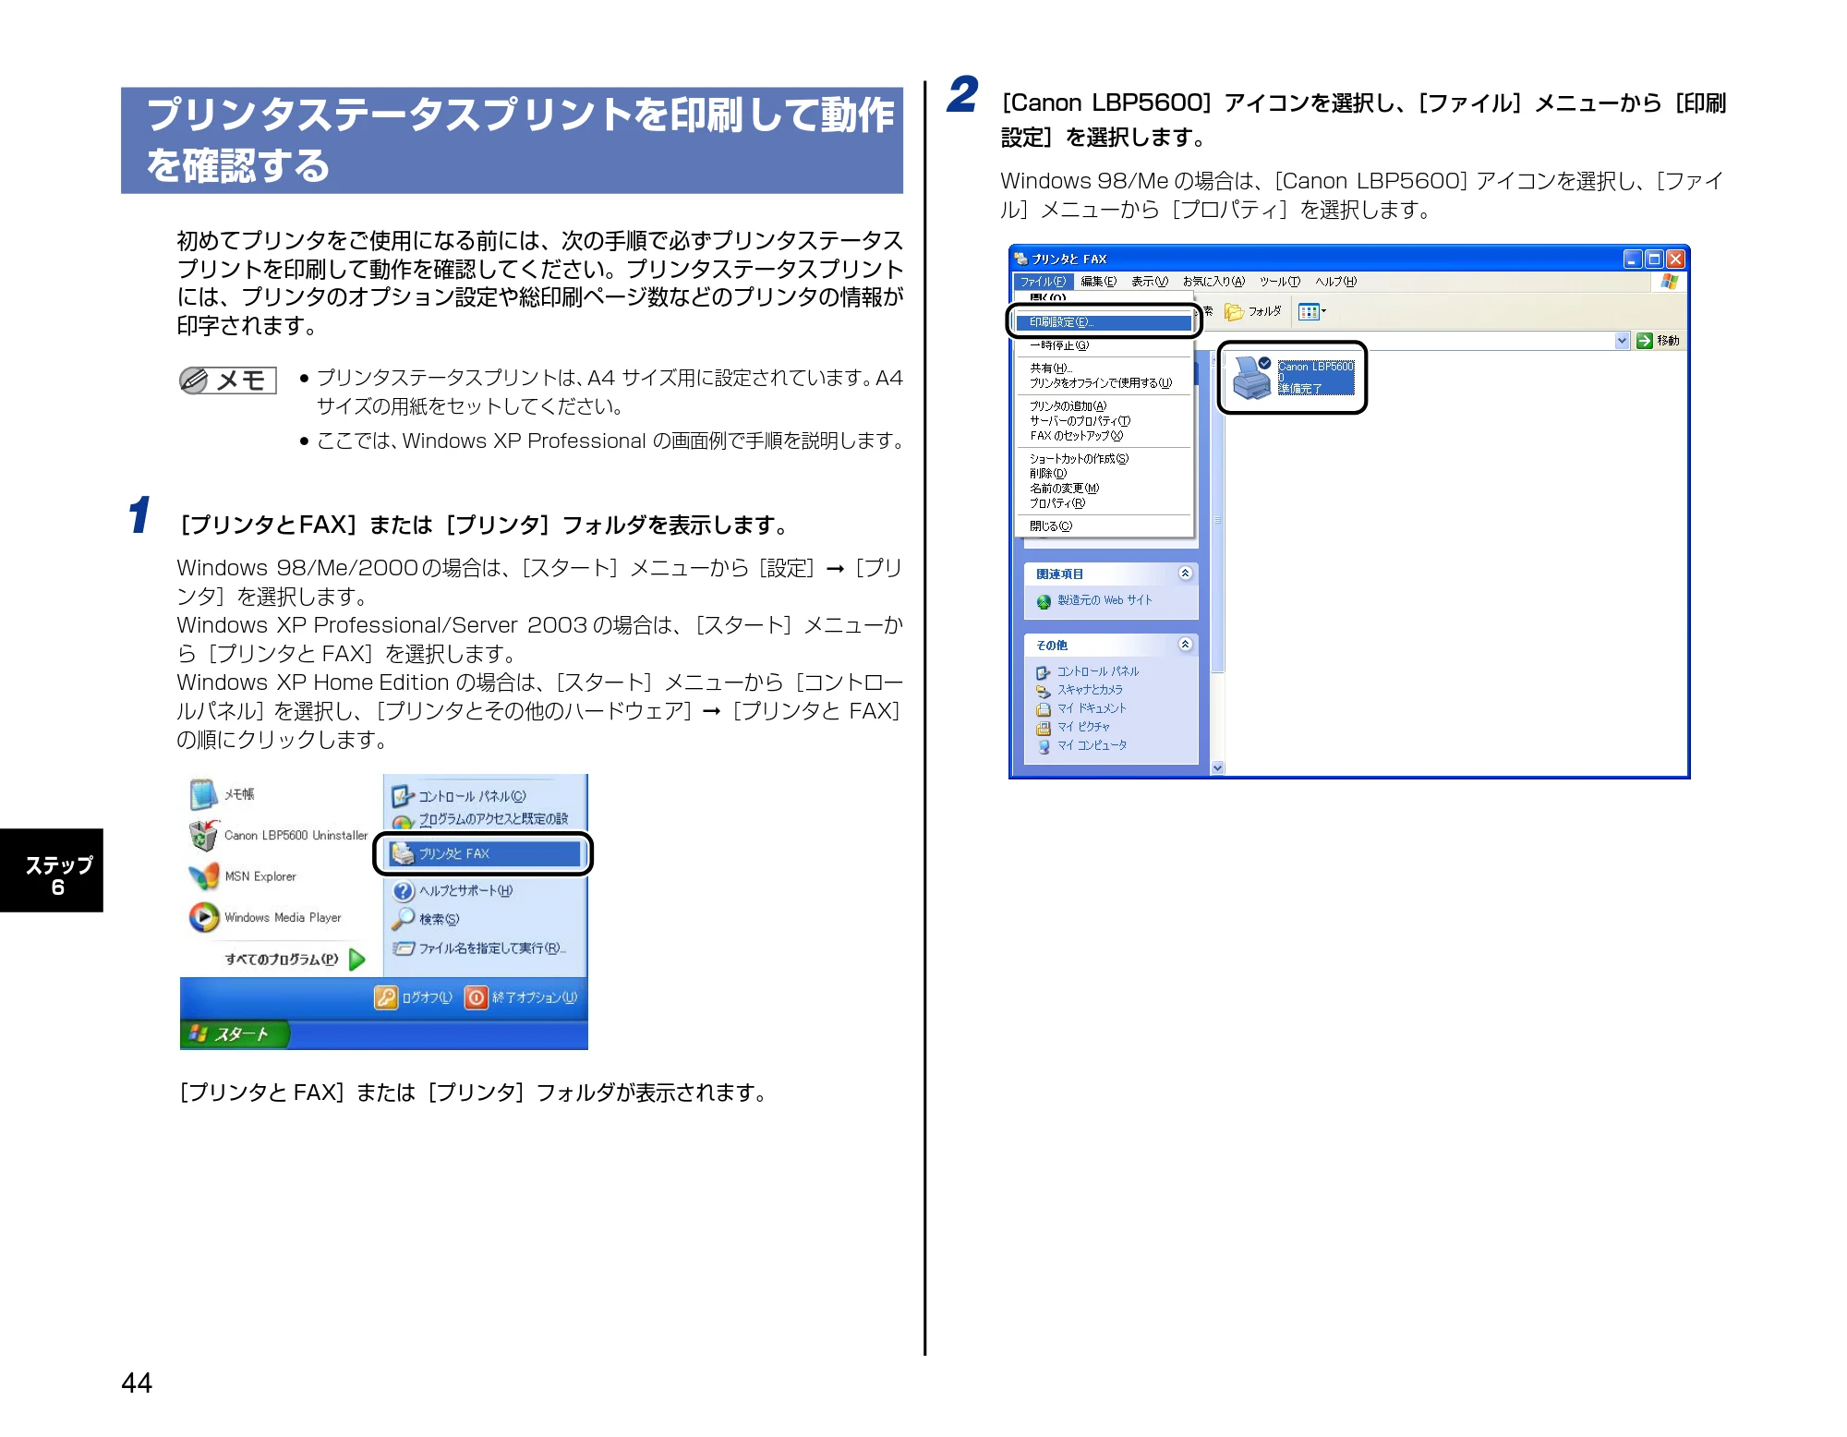Click プログラムのアクセスと既定の設定 in Start menu

(x=493, y=819)
